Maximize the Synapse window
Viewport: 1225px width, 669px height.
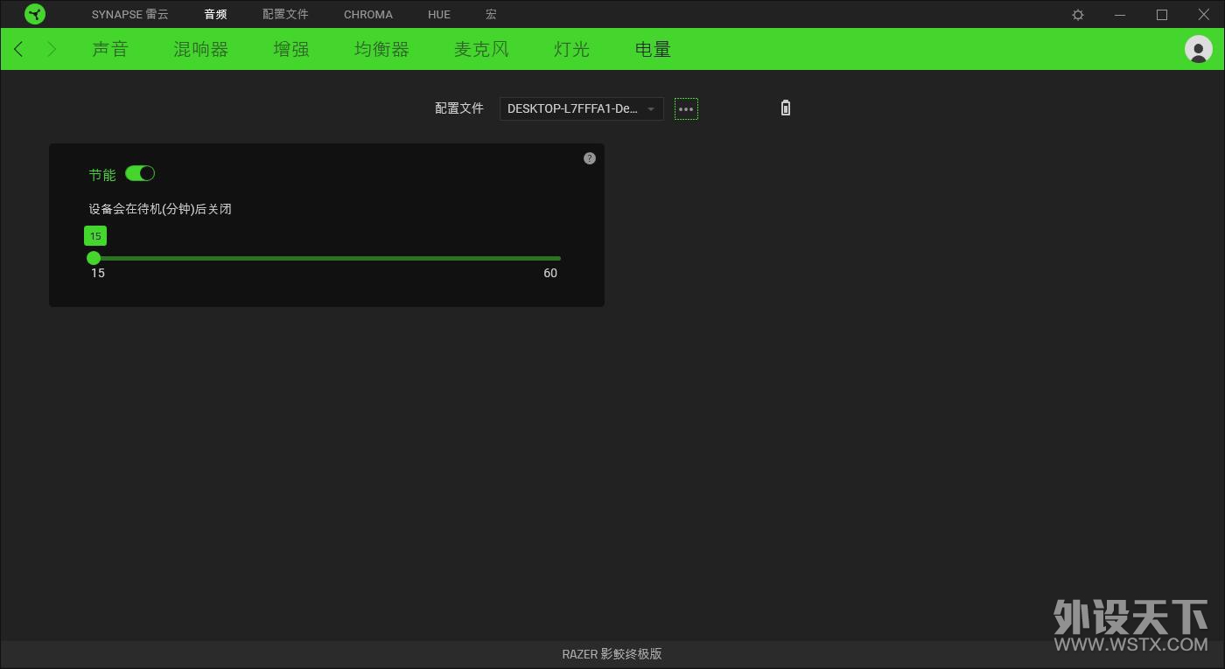1162,15
